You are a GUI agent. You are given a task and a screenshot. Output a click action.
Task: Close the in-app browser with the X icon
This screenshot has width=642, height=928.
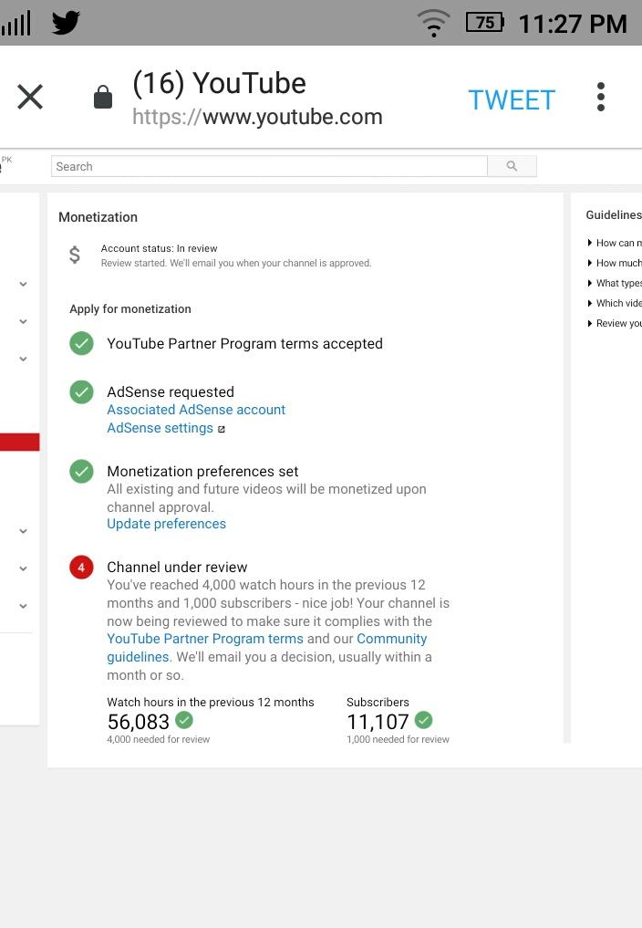click(30, 97)
